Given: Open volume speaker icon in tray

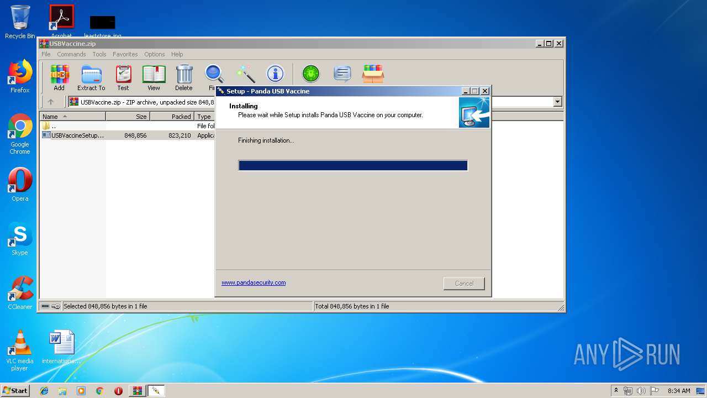Looking at the screenshot, I should pos(641,391).
